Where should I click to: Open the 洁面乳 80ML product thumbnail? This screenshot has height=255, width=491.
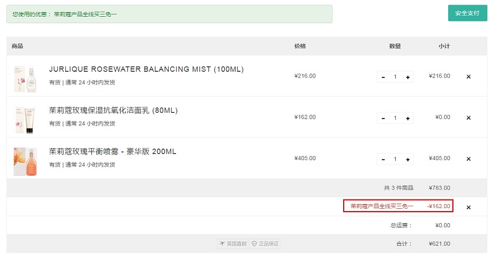tap(25, 120)
